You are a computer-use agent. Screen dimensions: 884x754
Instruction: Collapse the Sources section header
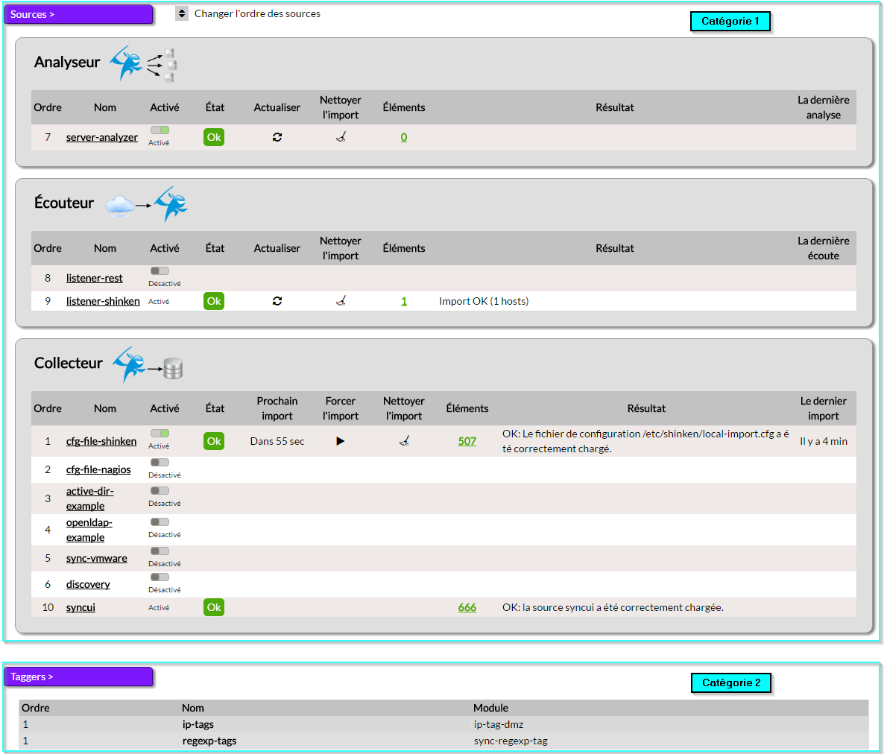(78, 14)
